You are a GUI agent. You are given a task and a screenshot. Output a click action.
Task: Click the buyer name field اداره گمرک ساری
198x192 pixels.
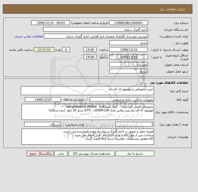95,29
